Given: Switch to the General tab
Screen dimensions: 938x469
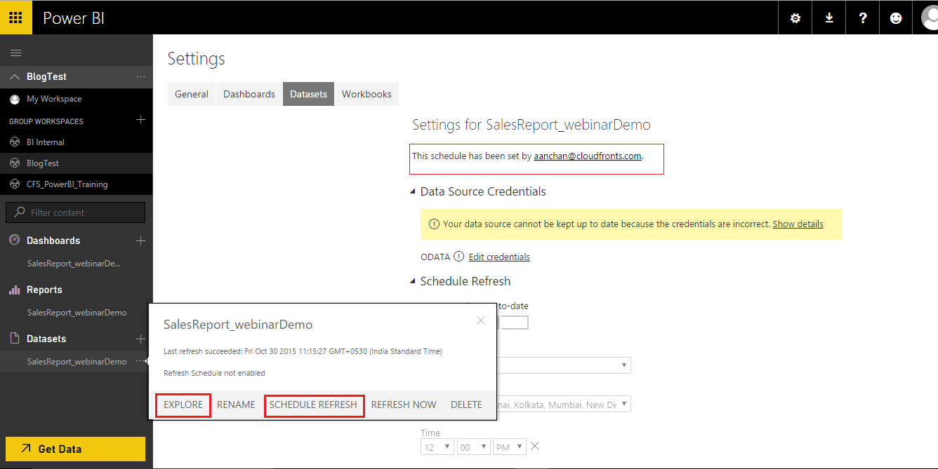Looking at the screenshot, I should (x=192, y=94).
